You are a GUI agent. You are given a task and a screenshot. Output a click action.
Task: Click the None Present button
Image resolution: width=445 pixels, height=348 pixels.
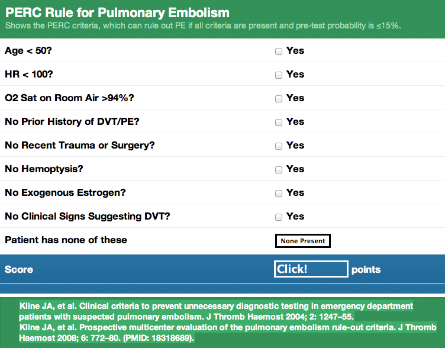[303, 241]
